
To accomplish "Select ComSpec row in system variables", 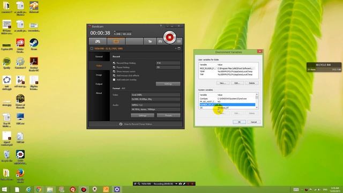I will pyautogui.click(x=227, y=99).
